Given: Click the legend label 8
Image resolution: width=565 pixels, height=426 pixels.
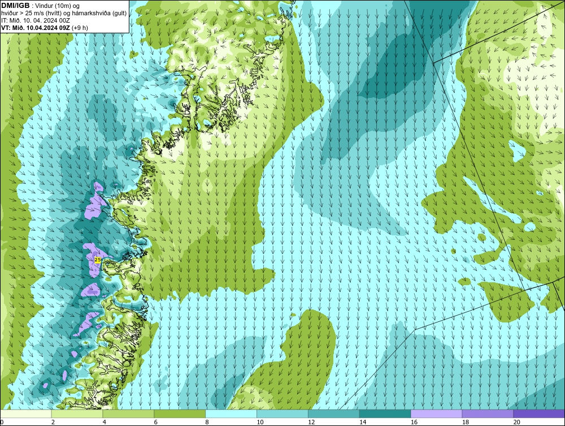Looking at the screenshot, I should 207,422.
